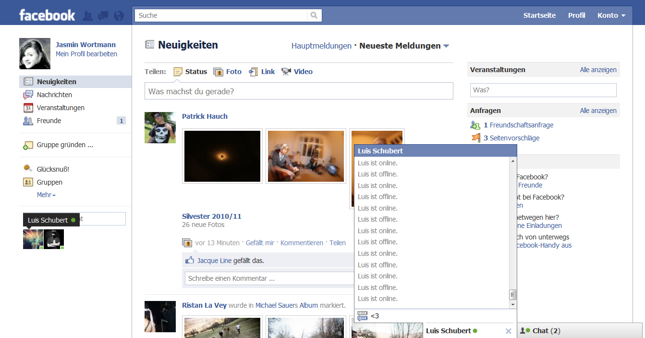Open the Konto dropdown menu
This screenshot has width=645, height=338.
coord(611,15)
